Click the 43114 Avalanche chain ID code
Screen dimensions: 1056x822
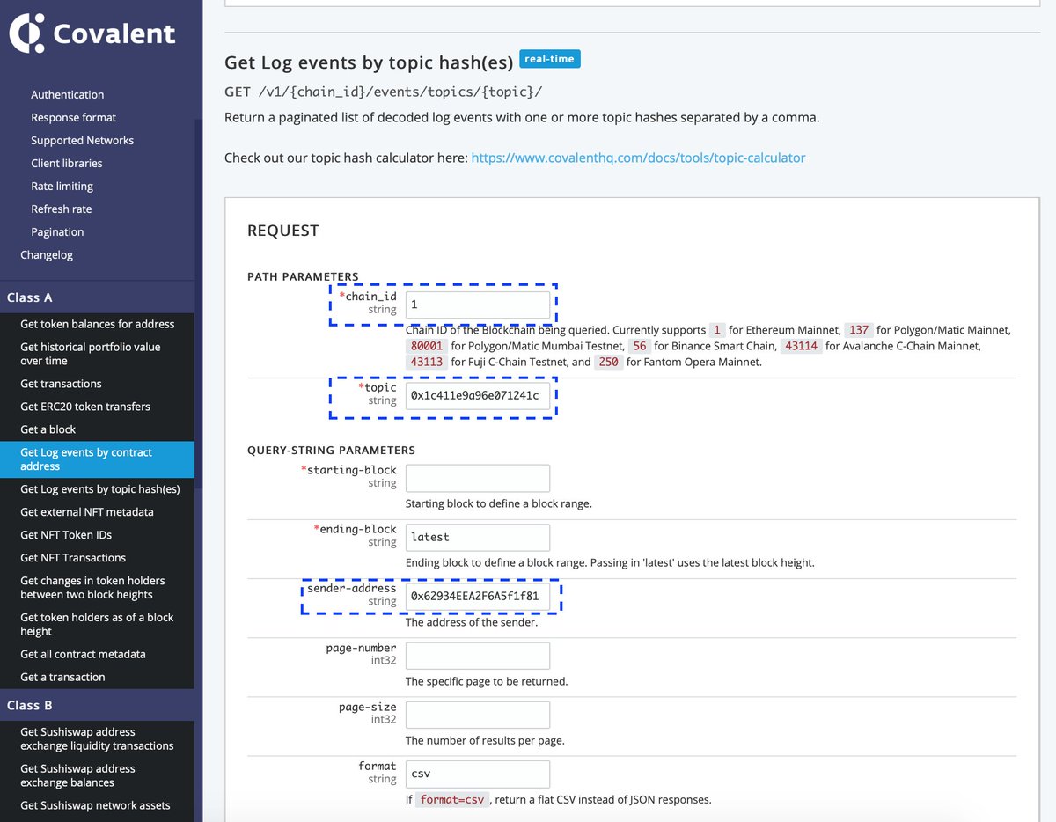click(x=801, y=346)
